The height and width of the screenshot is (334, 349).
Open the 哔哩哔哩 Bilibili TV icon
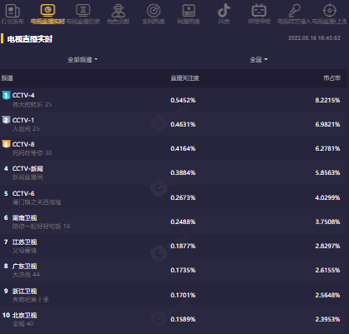click(259, 11)
